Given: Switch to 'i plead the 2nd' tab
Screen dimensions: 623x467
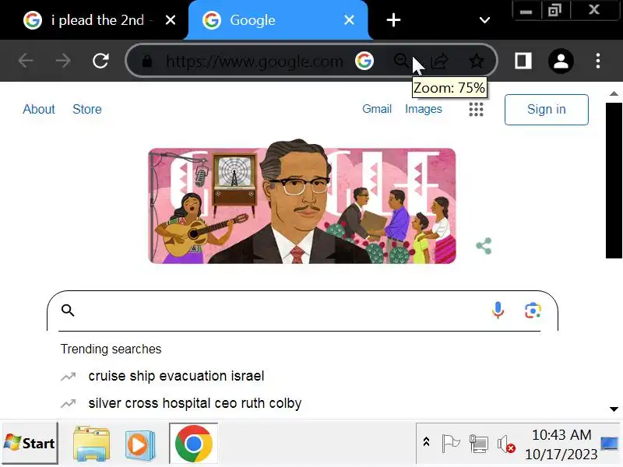Looking at the screenshot, I should tap(97, 20).
